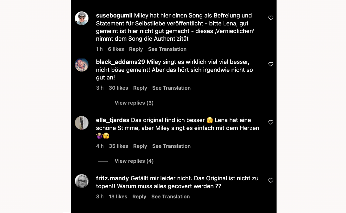Translate susebogumil's comment
Image resolution: width=346 pixels, height=213 pixels.
coord(167,49)
